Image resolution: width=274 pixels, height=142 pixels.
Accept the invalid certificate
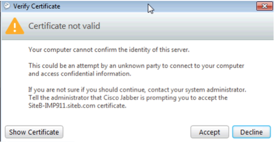[x=210, y=132]
